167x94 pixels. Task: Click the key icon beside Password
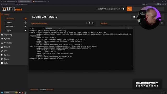point(26,27)
